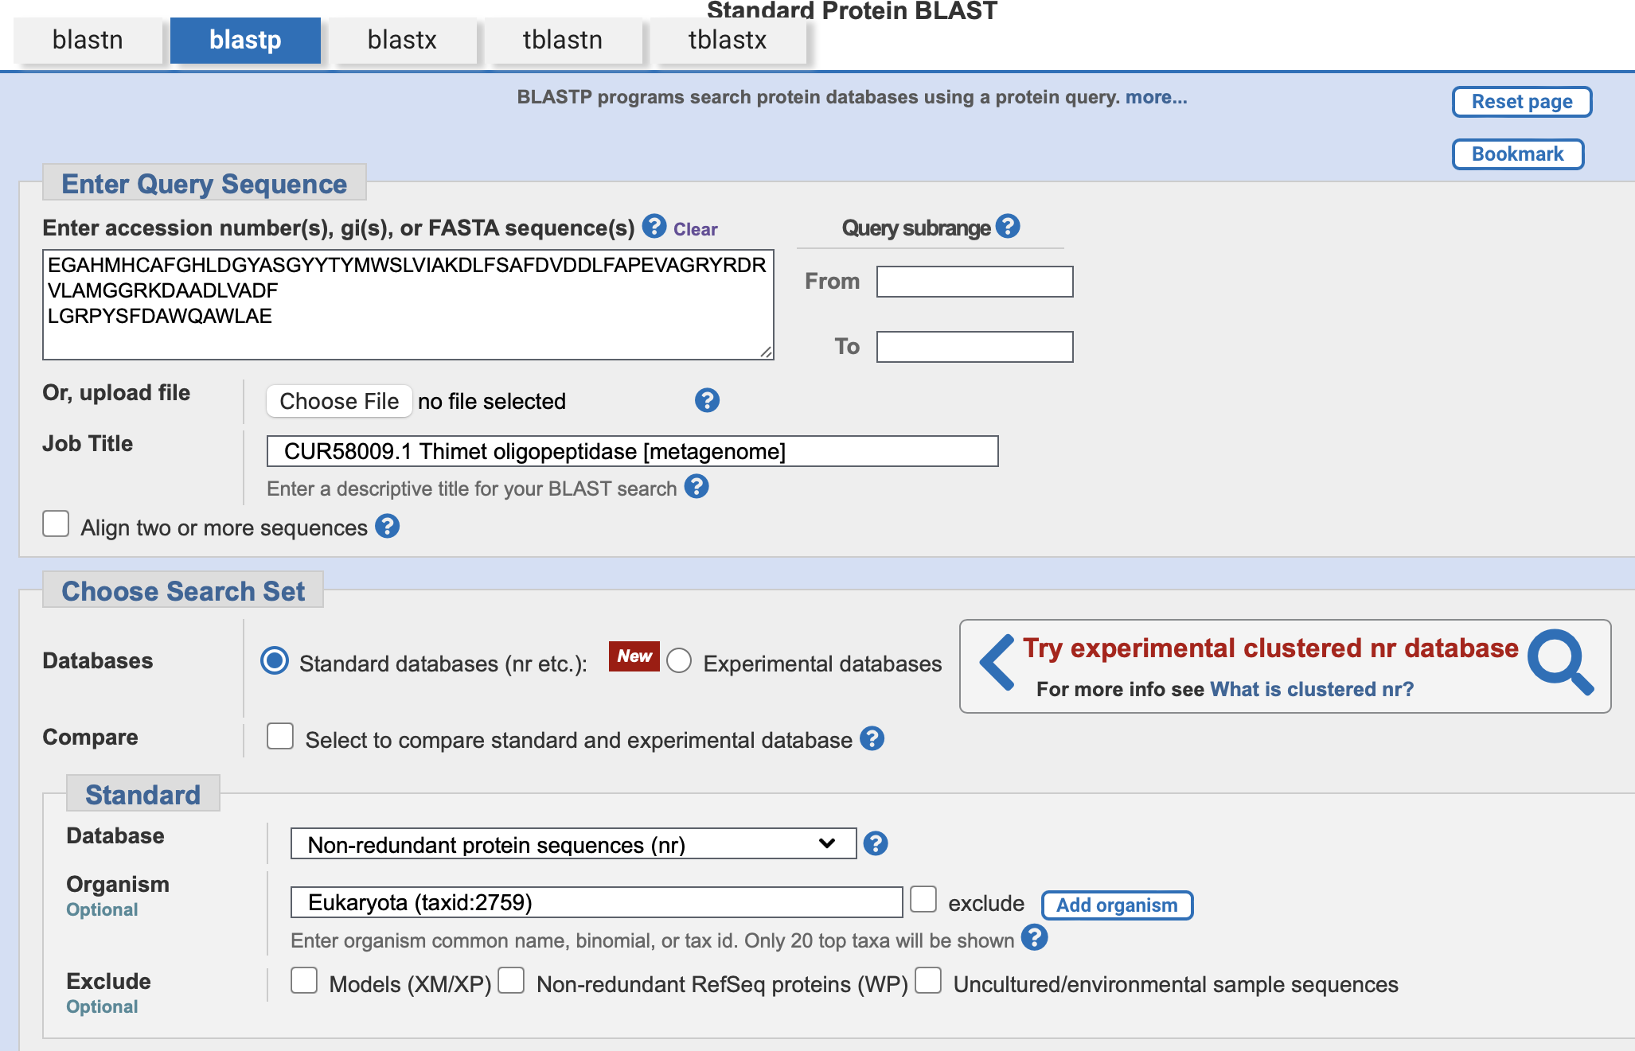Focus the subrange From field
The width and height of the screenshot is (1635, 1051).
tap(975, 282)
